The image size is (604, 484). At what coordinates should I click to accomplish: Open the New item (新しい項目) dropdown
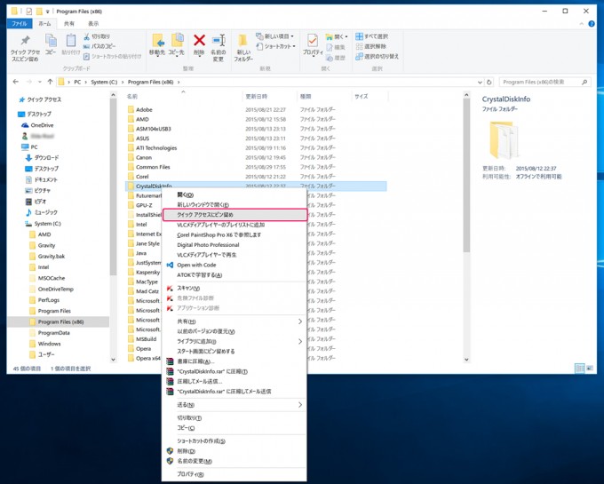point(275,36)
